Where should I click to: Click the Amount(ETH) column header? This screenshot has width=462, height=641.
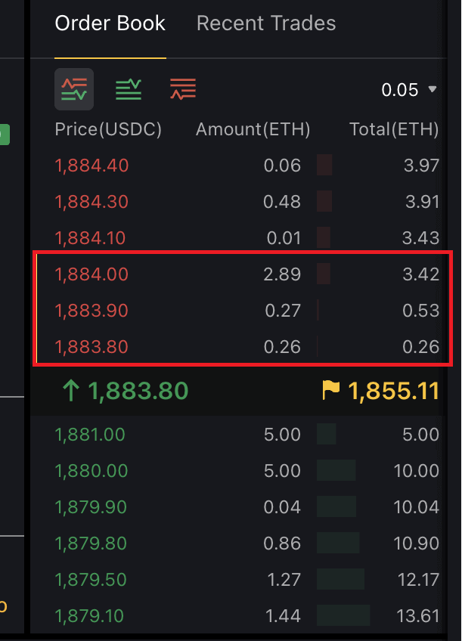[253, 130]
